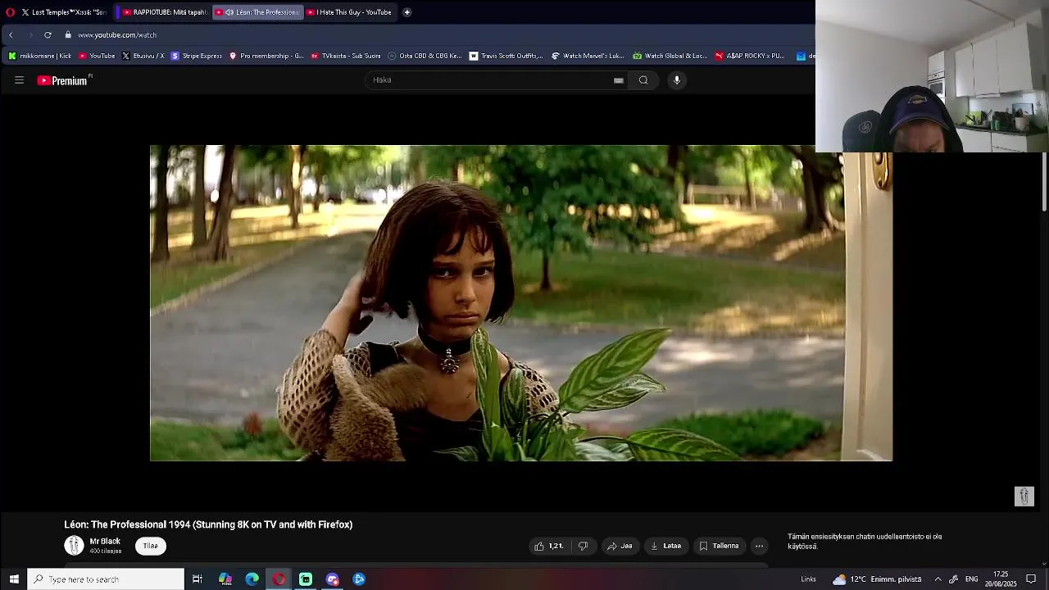Image resolution: width=1049 pixels, height=590 pixels.
Task: Go forward in browser history
Action: [x=30, y=35]
